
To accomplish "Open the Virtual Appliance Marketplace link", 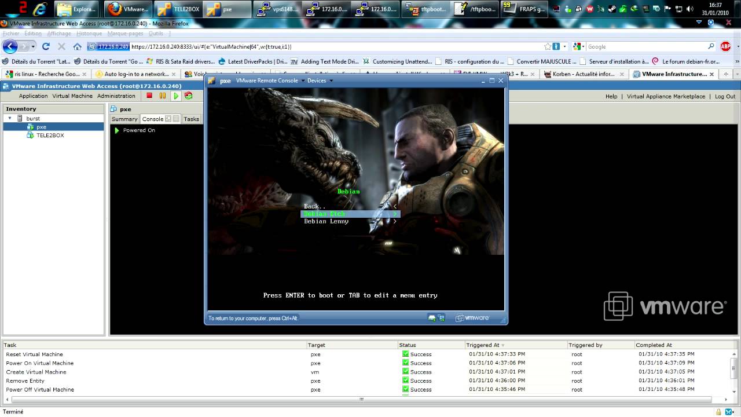I will click(666, 96).
